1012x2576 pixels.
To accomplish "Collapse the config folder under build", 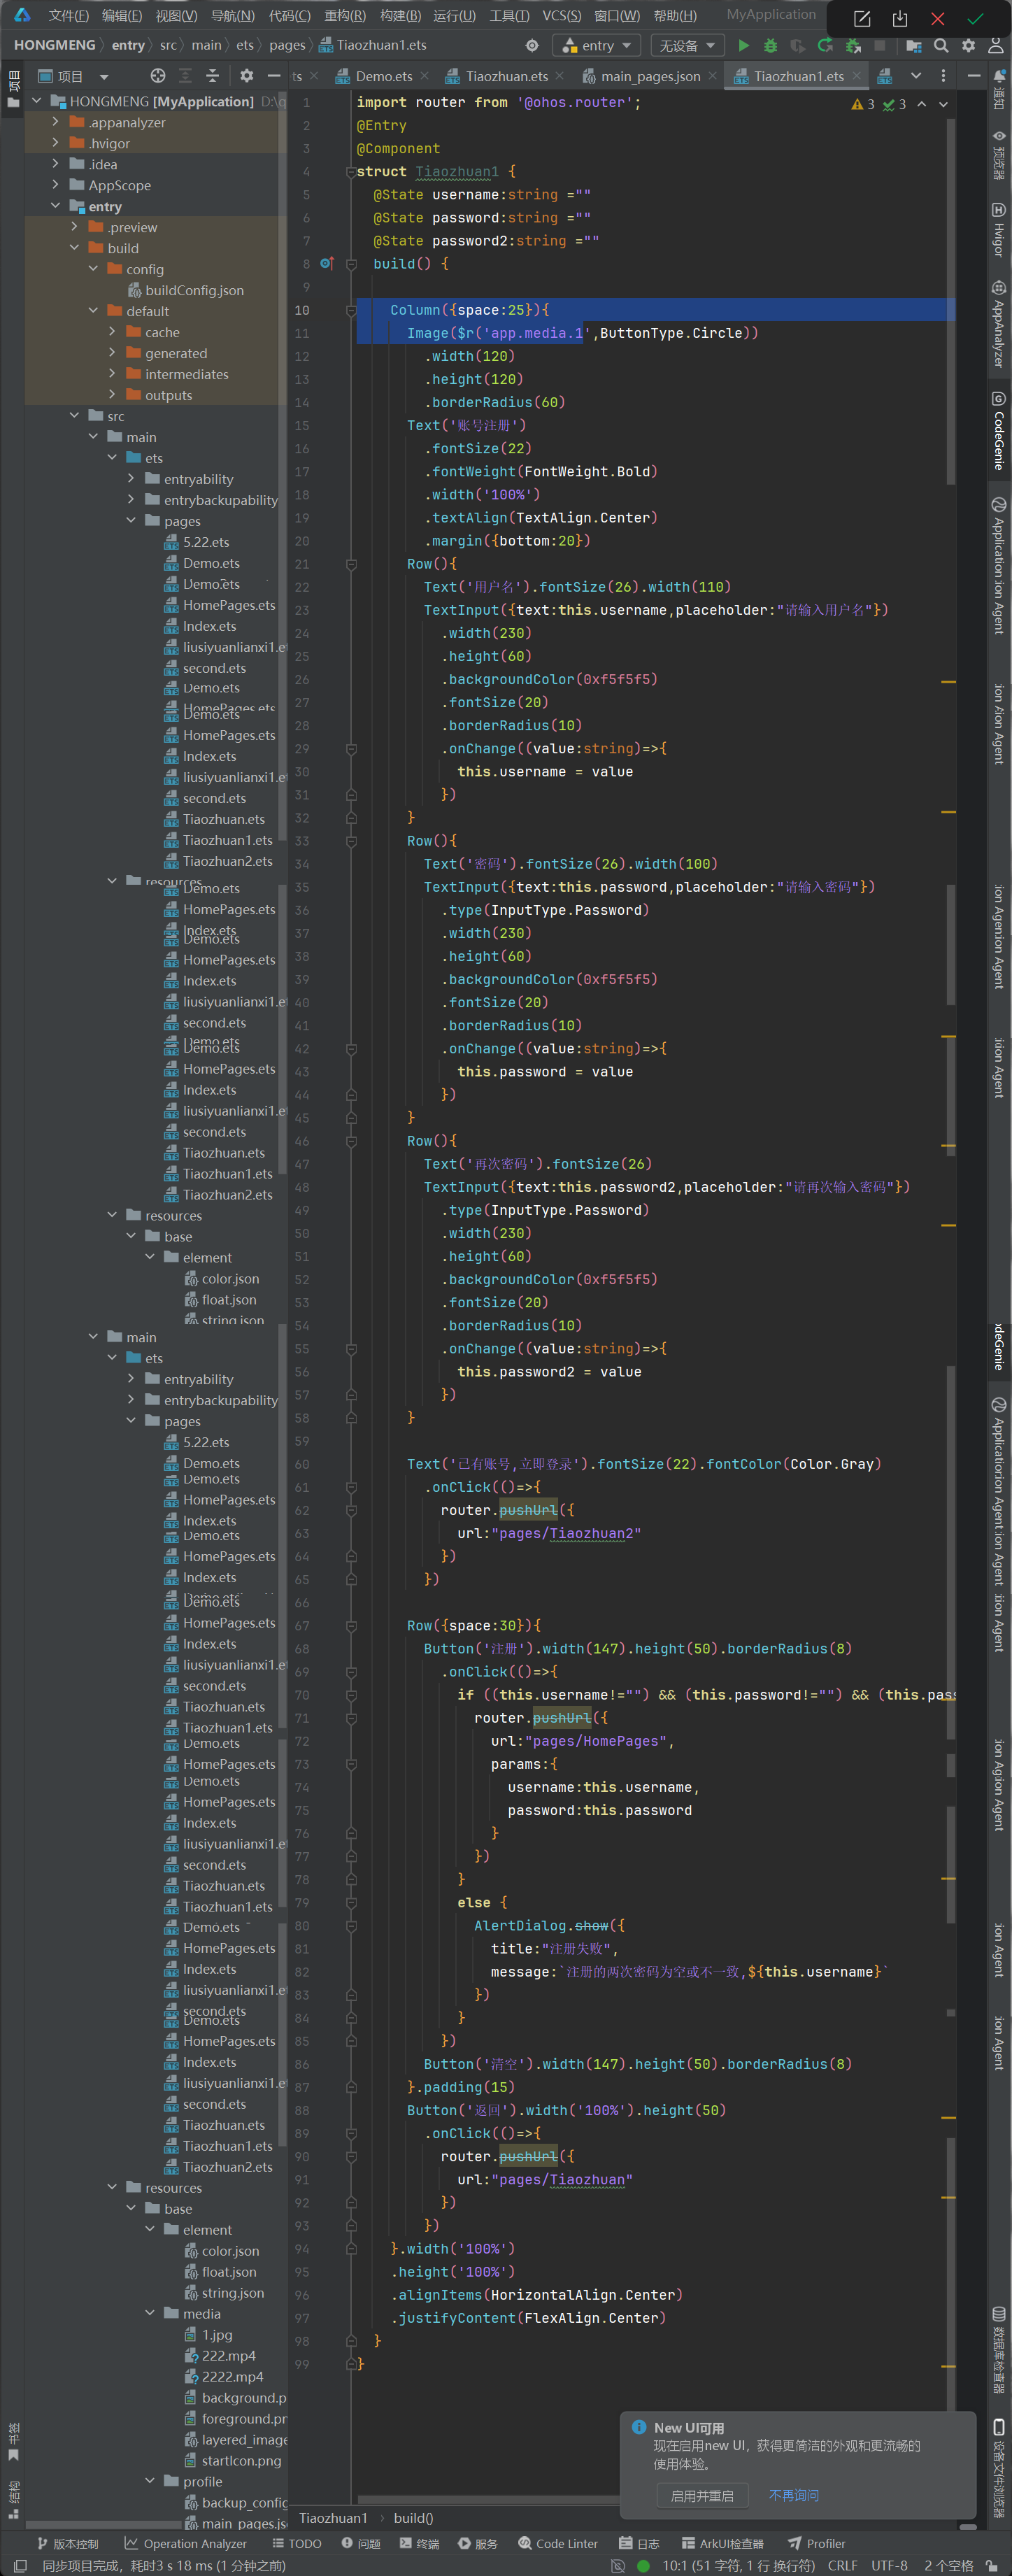I will point(93,269).
